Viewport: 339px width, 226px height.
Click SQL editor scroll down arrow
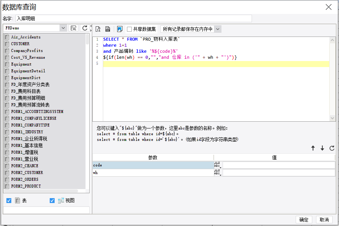(x=332, y=118)
